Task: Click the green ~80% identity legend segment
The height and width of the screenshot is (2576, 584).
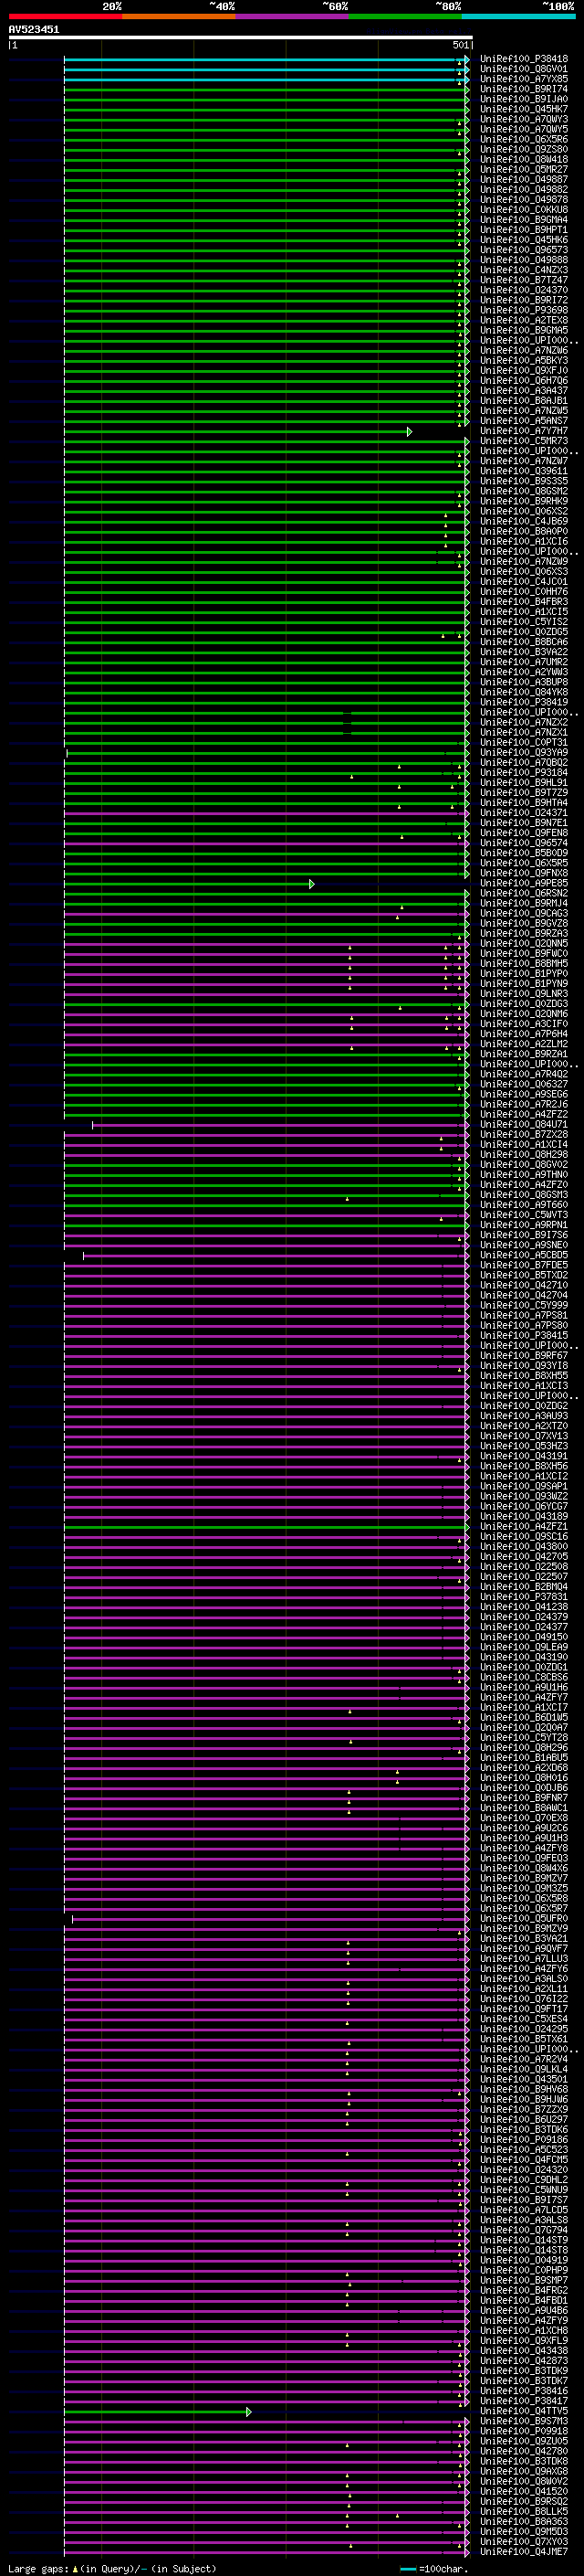Action: pyautogui.click(x=405, y=16)
